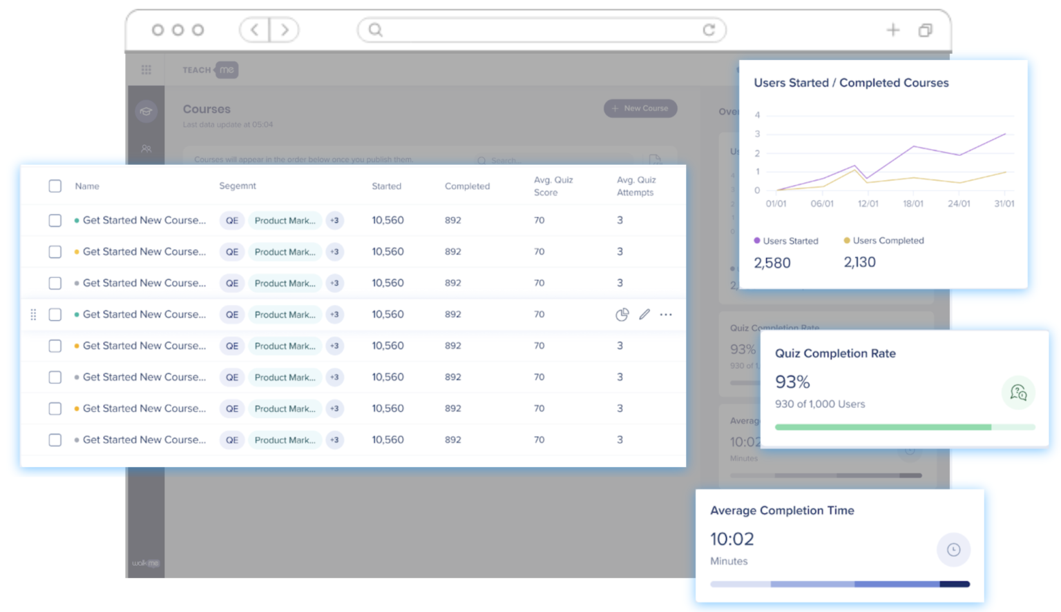Expand the +3 segments badge on fourth row
This screenshot has width=1061, height=612.
click(334, 315)
